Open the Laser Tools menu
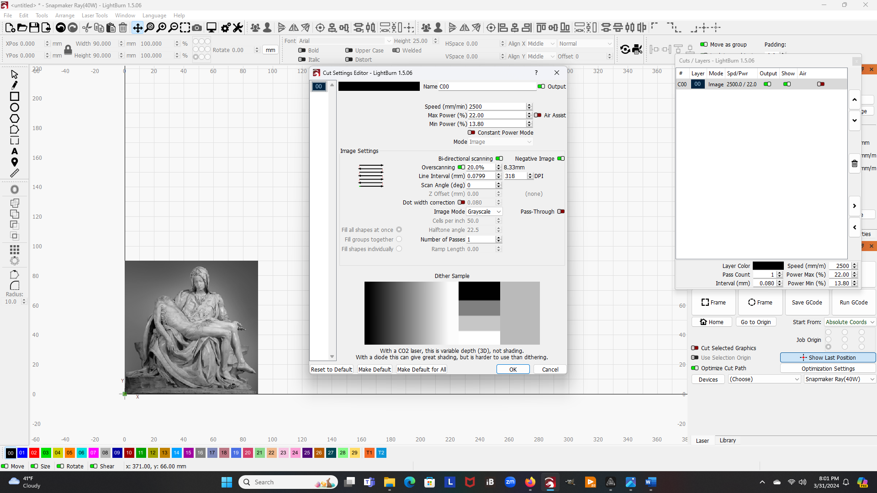This screenshot has width=877, height=493. pyautogui.click(x=95, y=16)
